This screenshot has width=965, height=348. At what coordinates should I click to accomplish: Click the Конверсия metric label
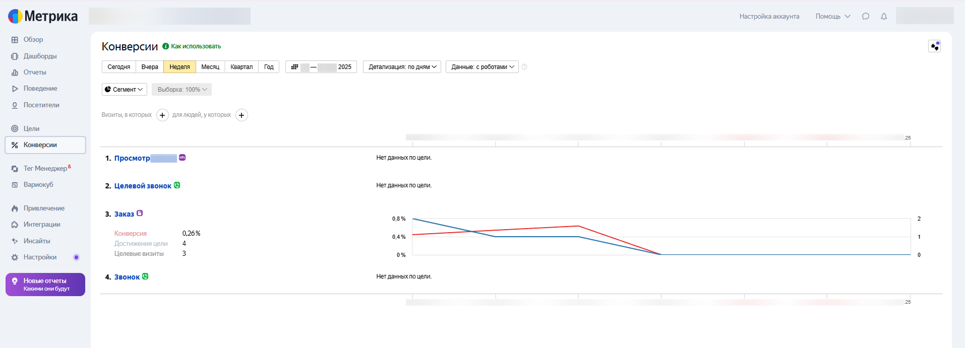[131, 233]
